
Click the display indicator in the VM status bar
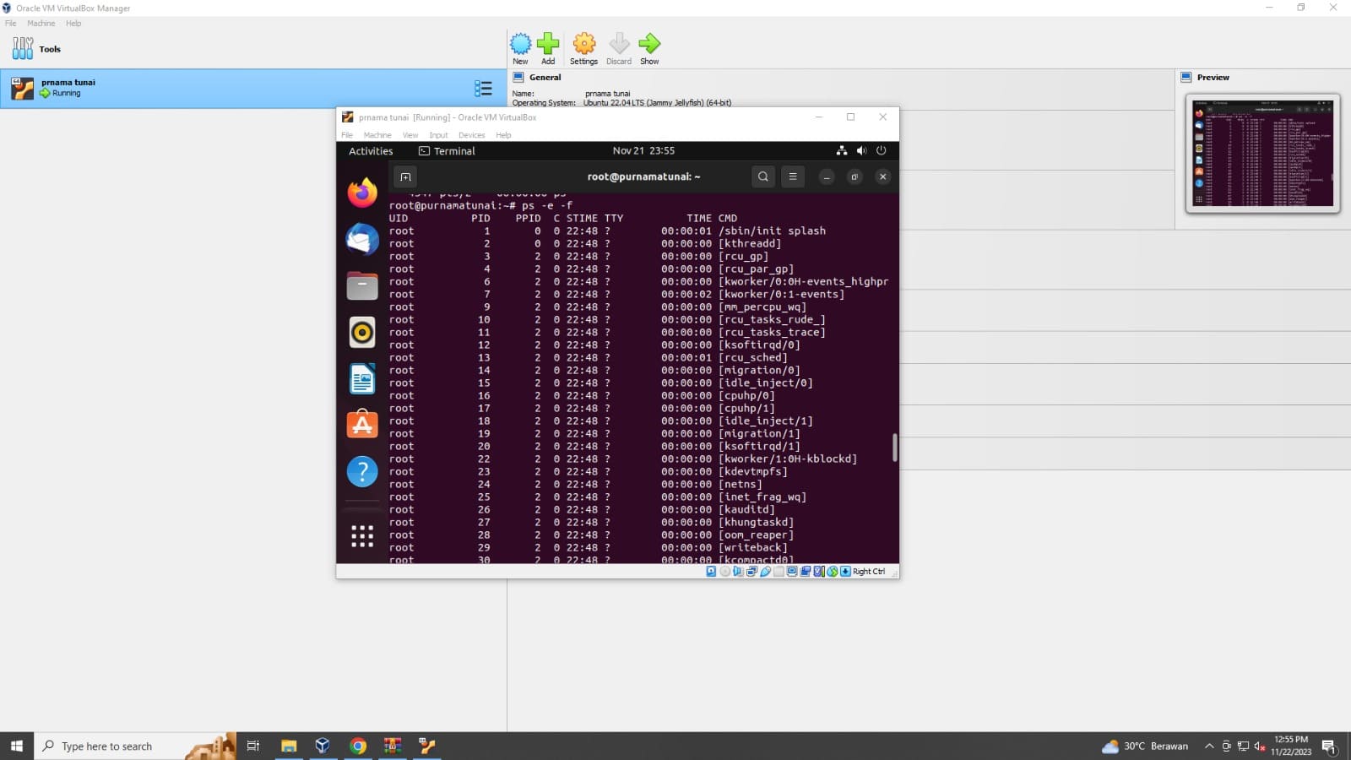[792, 572]
